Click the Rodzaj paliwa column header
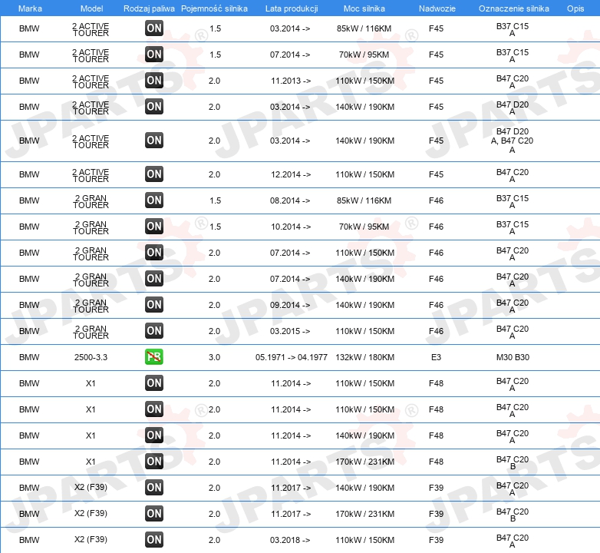 (x=149, y=8)
